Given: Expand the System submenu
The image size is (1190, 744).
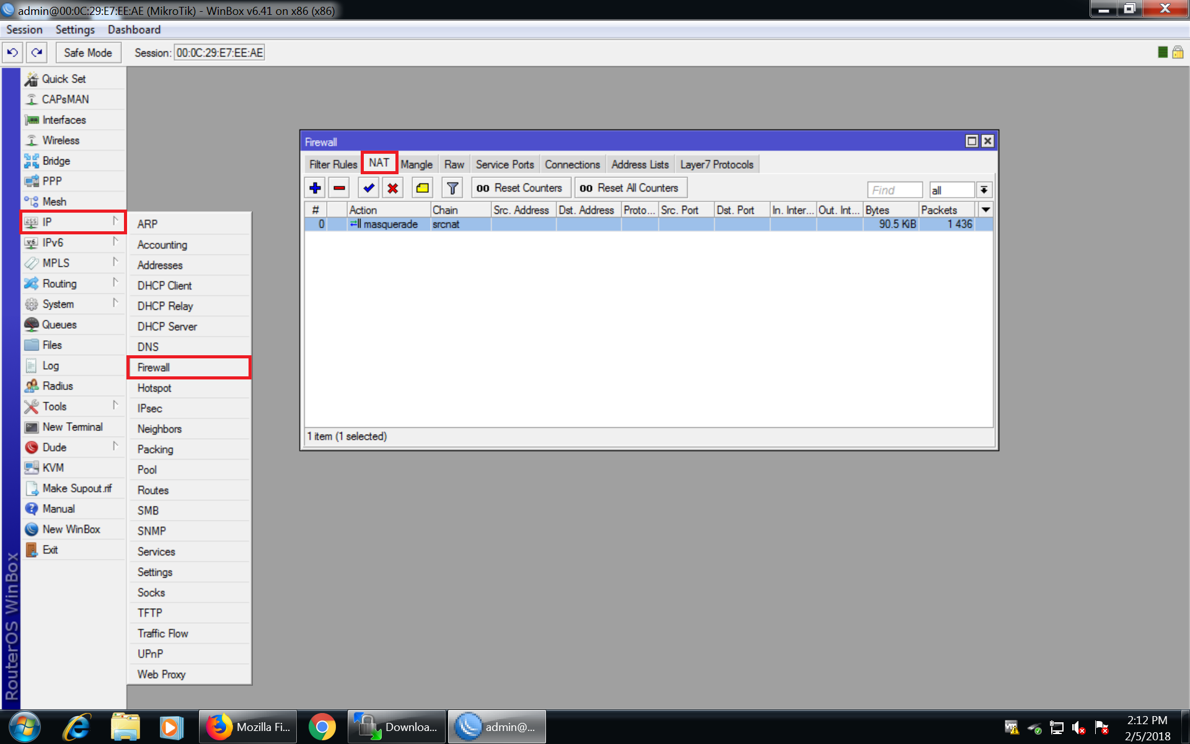Looking at the screenshot, I should [x=73, y=304].
